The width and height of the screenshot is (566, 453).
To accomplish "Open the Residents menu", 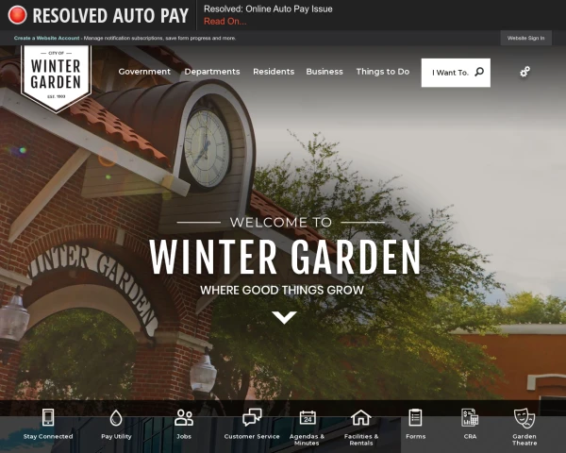I will click(x=274, y=72).
